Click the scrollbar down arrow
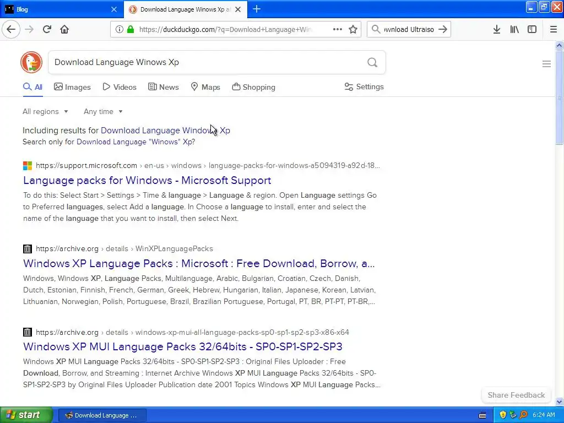Screen dimensions: 564x423 click(559, 402)
